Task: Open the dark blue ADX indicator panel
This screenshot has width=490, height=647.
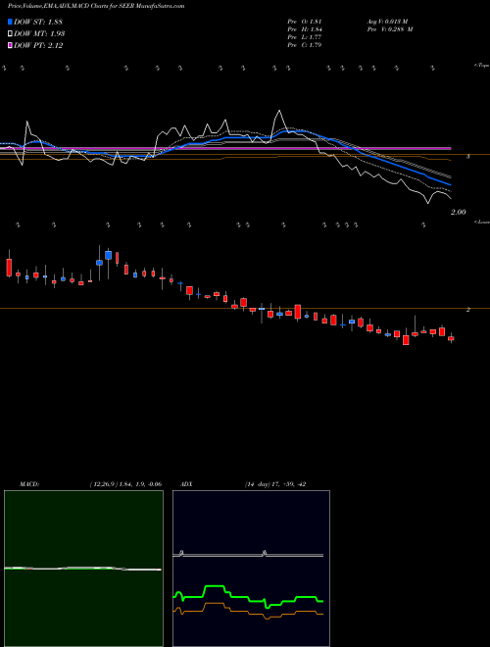Action: click(x=251, y=569)
